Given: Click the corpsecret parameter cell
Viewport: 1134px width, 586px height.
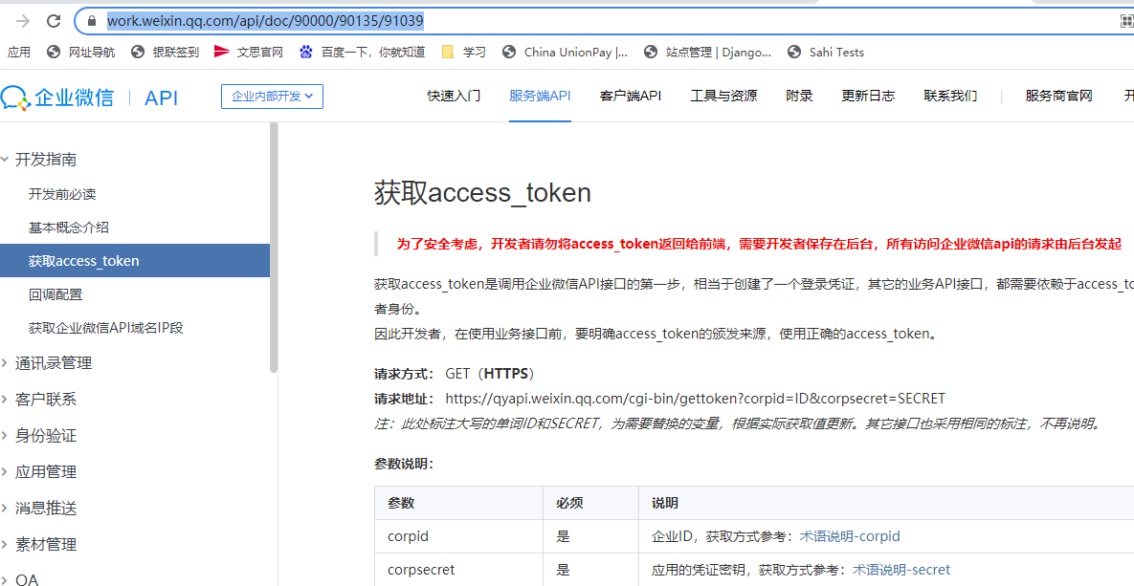Looking at the screenshot, I should (x=458, y=570).
